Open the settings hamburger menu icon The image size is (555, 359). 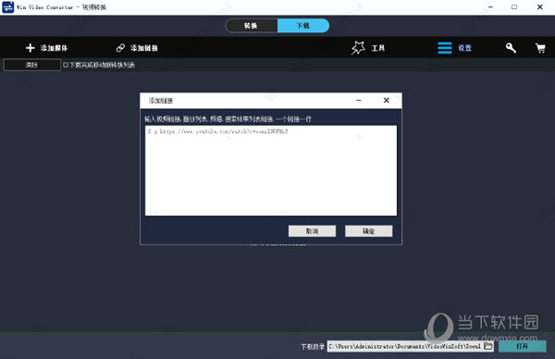(x=445, y=48)
